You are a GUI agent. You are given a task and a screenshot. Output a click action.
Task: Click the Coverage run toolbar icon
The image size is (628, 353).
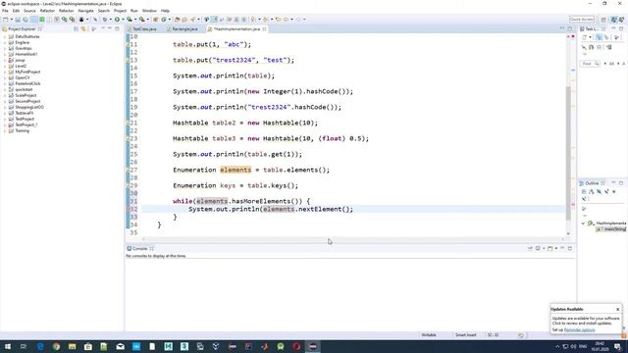pos(130,20)
